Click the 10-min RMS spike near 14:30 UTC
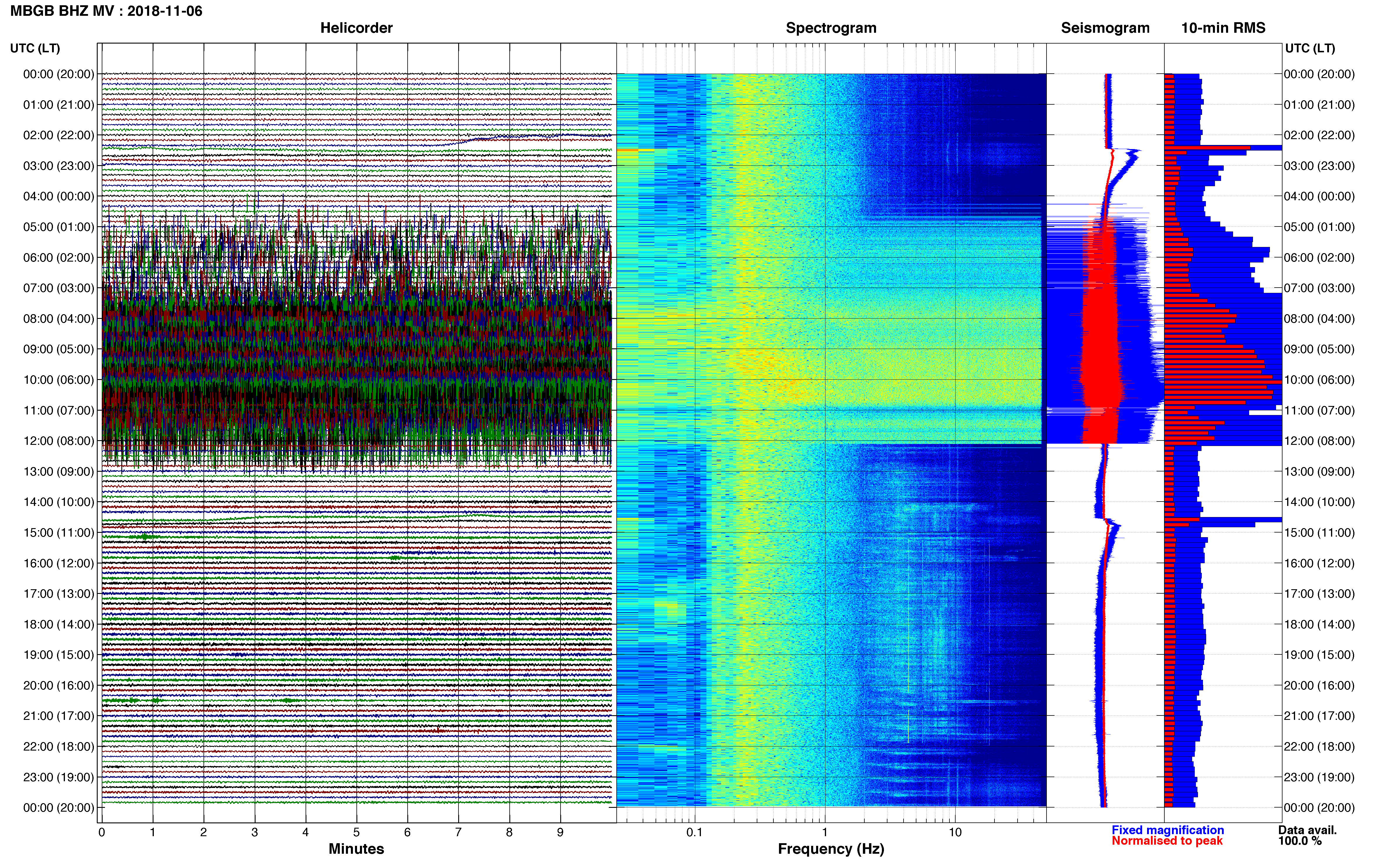 click(x=1223, y=519)
